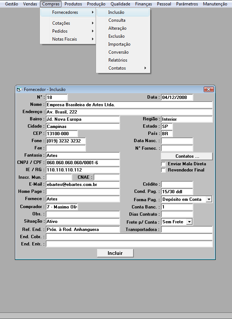Open the Produção menu
The height and width of the screenshot is (319, 232).
pyautogui.click(x=96, y=4)
